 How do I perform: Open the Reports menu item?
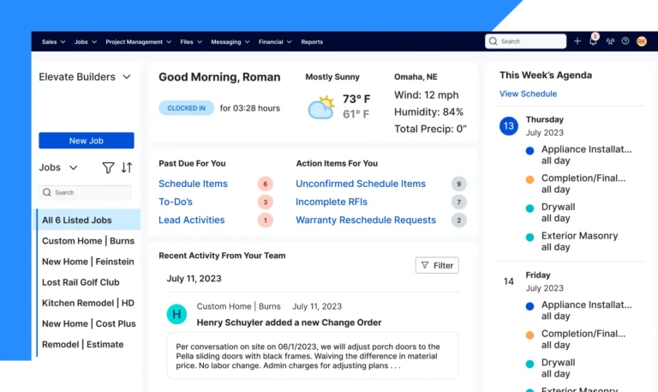tap(312, 41)
